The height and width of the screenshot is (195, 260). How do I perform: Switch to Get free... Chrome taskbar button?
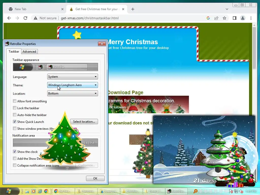coord(63,191)
